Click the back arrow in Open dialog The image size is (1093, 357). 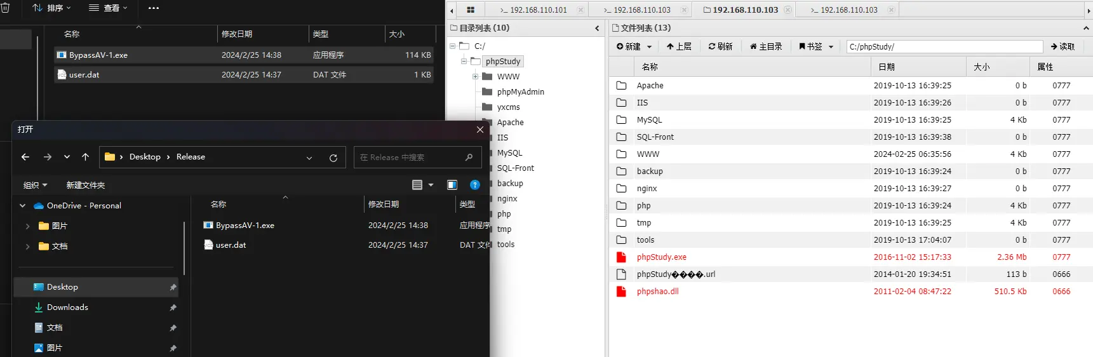coord(25,157)
